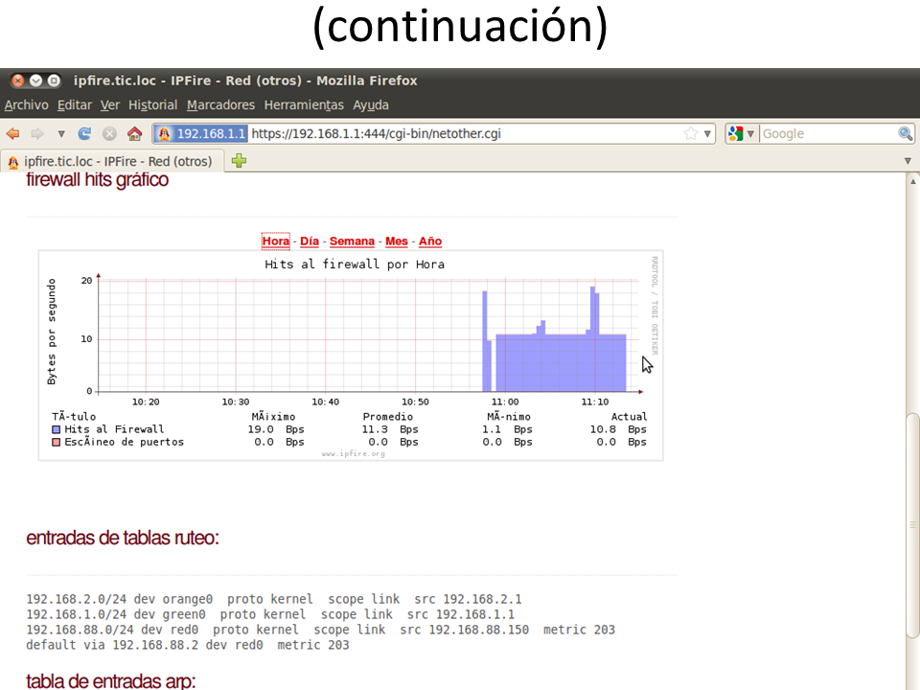Click the search magnifier icon
The width and height of the screenshot is (920, 690).
905,134
